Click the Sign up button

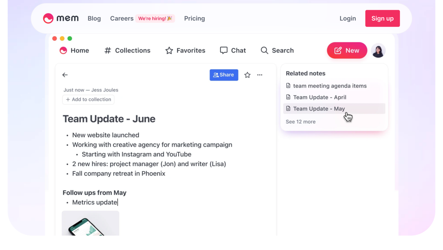tap(382, 18)
